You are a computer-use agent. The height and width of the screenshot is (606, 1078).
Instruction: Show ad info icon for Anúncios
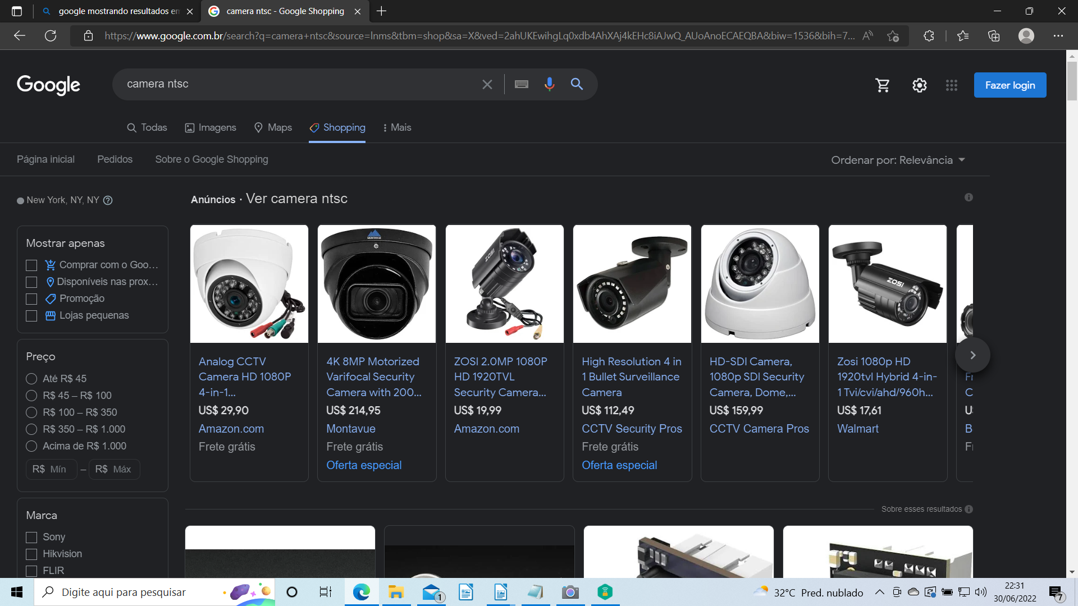coord(969,198)
